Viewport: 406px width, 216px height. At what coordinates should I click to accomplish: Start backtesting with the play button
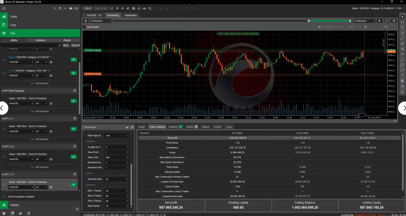379,21
